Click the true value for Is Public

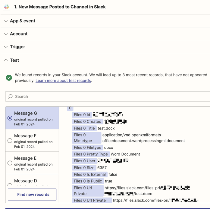click(108, 181)
